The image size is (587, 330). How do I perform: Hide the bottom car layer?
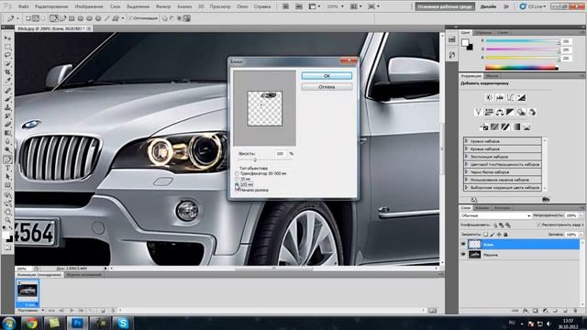point(463,255)
